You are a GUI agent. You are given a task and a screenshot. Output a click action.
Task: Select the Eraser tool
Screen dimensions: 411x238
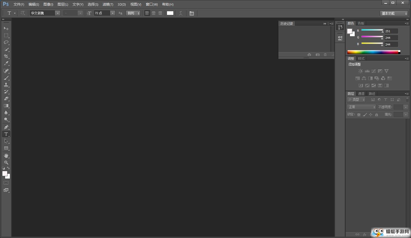pyautogui.click(x=6, y=99)
